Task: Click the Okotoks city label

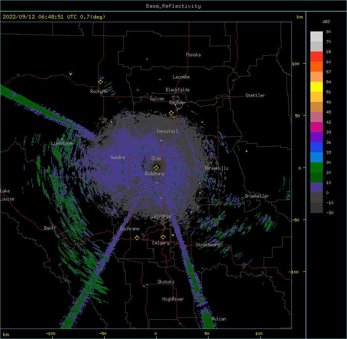Action: click(166, 282)
